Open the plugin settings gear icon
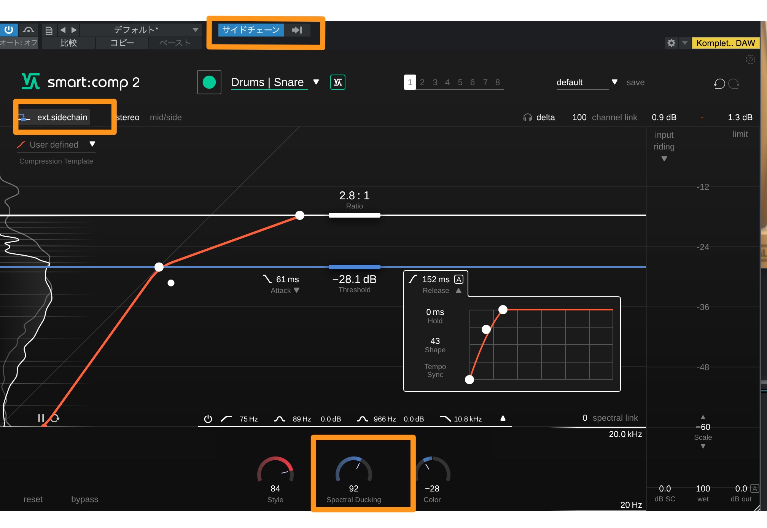This screenshot has width=767, height=528. pyautogui.click(x=750, y=59)
